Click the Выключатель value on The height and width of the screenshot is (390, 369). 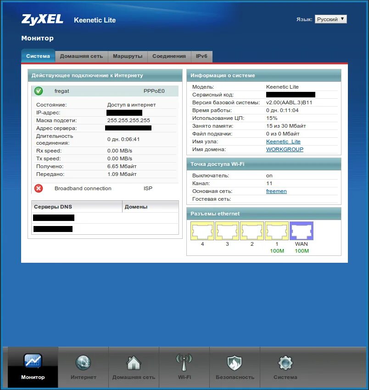coord(269,175)
